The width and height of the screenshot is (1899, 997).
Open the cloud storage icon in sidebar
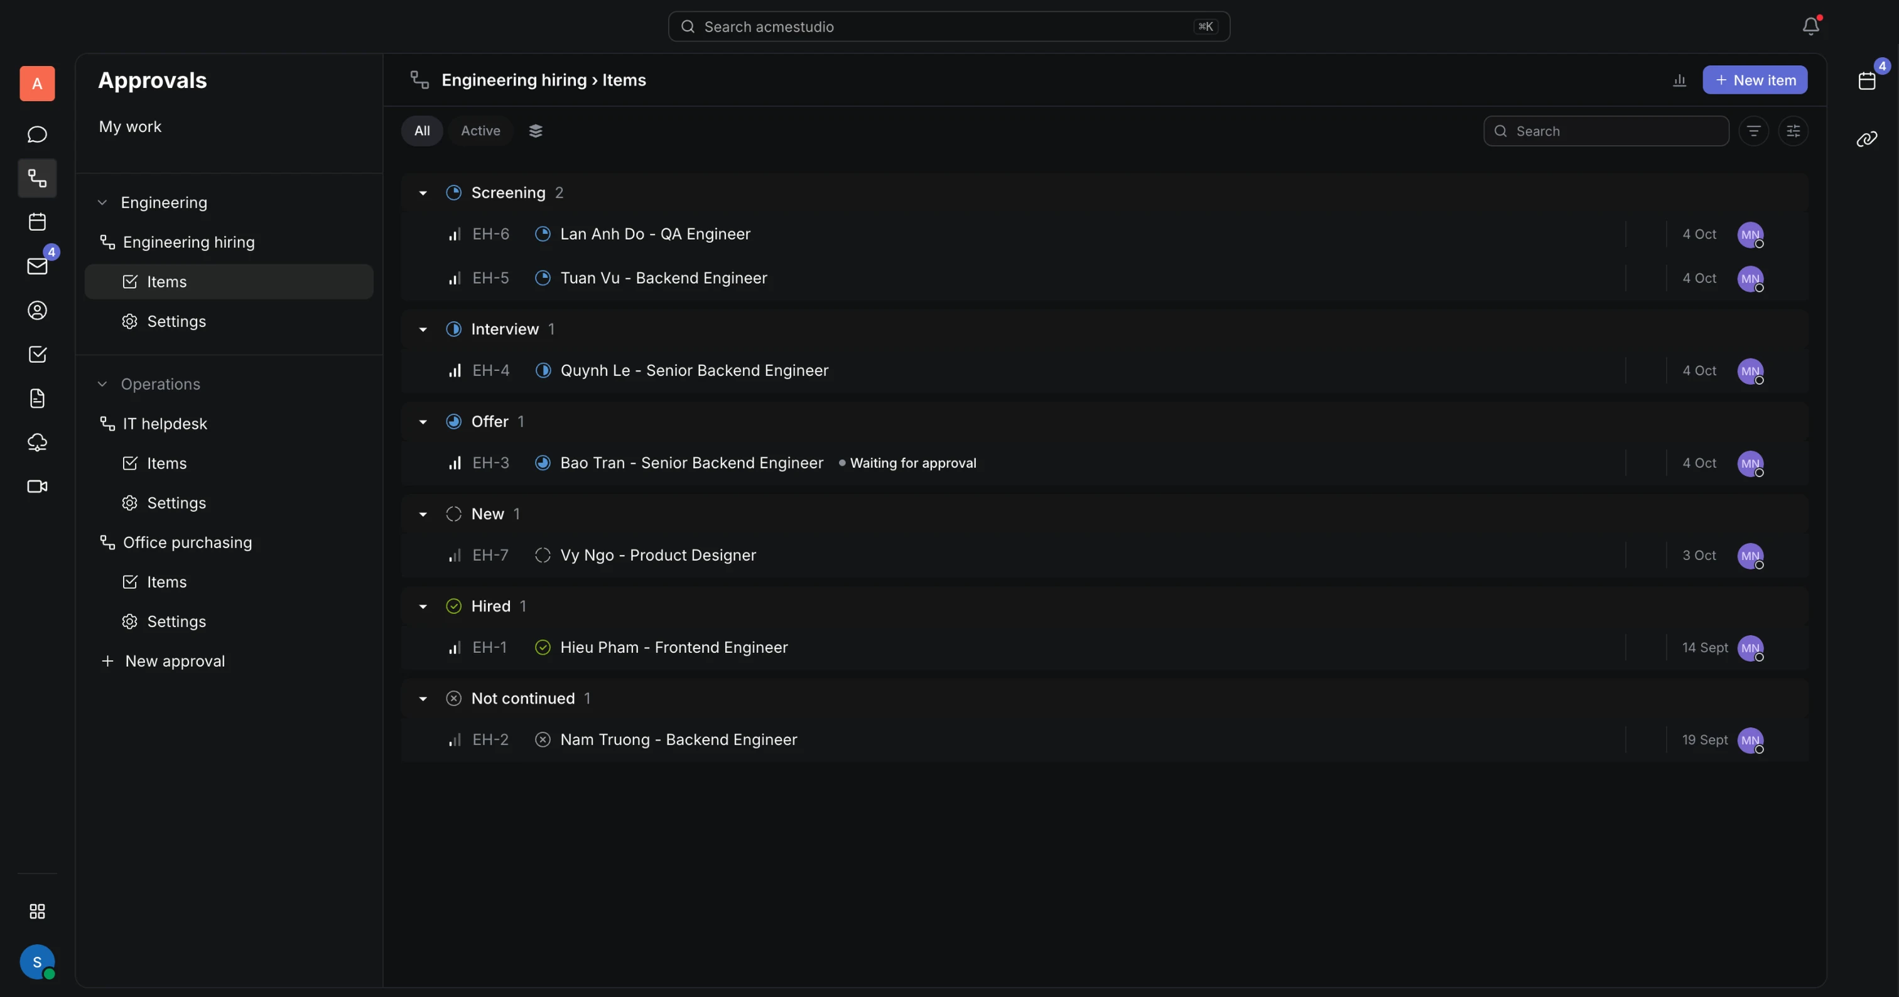coord(37,442)
